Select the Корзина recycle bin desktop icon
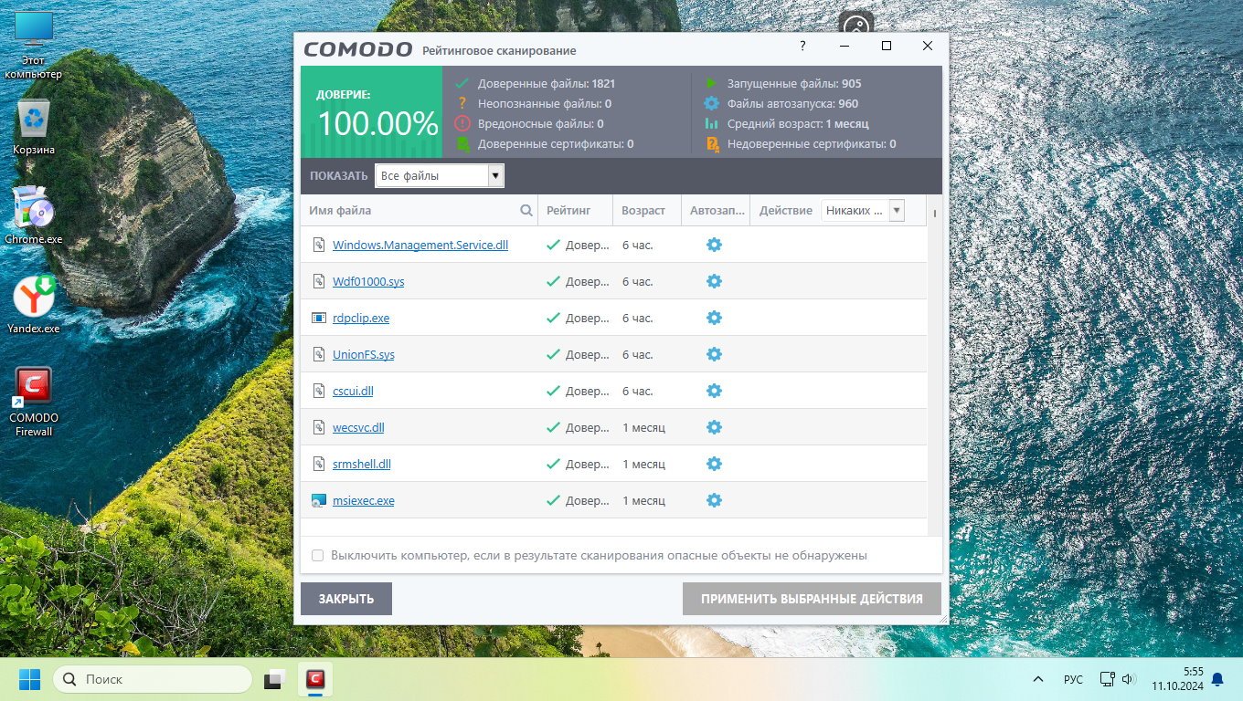Viewport: 1243px width, 701px height. pos(34,126)
